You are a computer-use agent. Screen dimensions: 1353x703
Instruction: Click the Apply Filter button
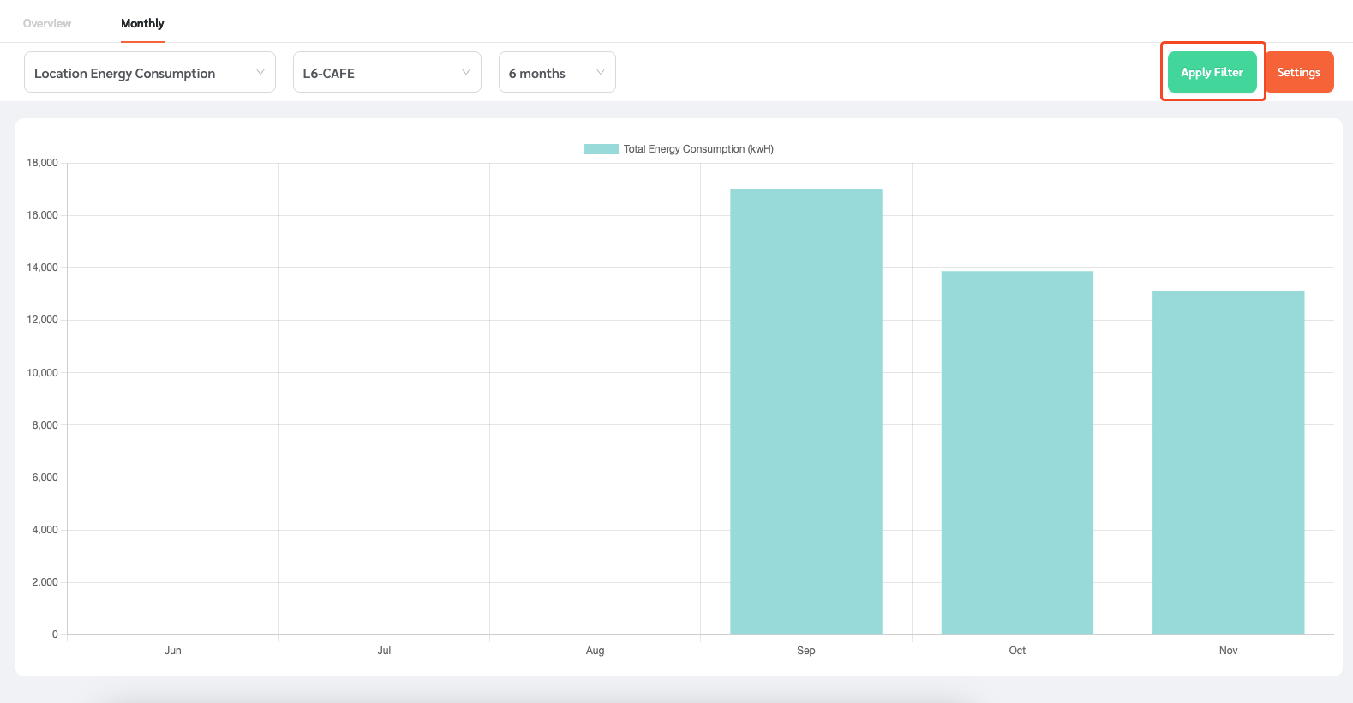click(x=1212, y=72)
